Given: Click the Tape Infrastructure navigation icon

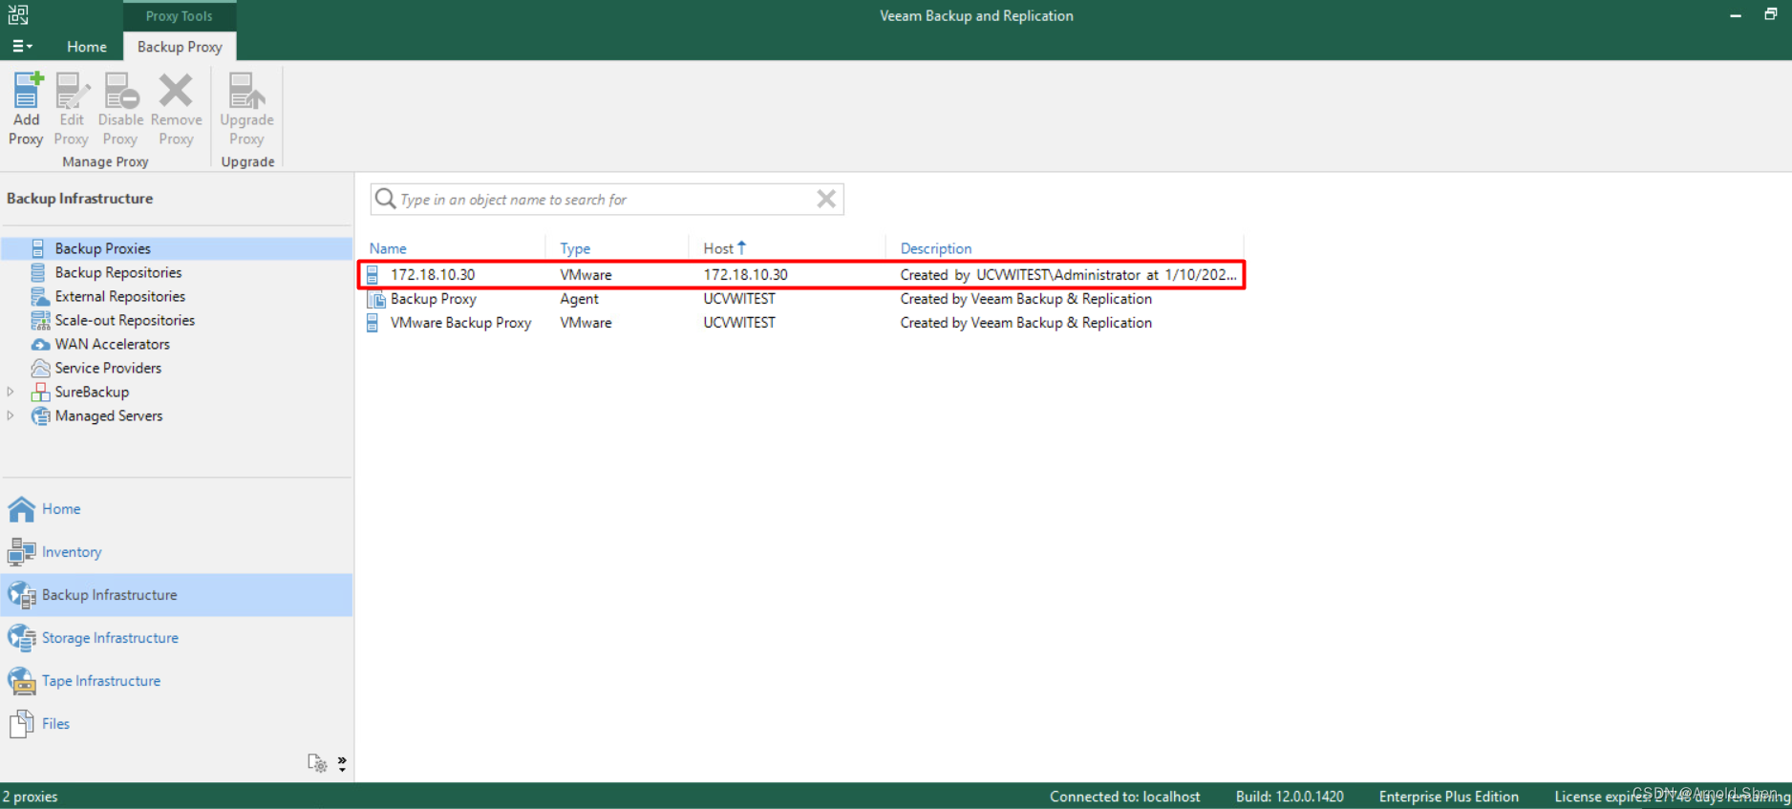Looking at the screenshot, I should [x=22, y=681].
